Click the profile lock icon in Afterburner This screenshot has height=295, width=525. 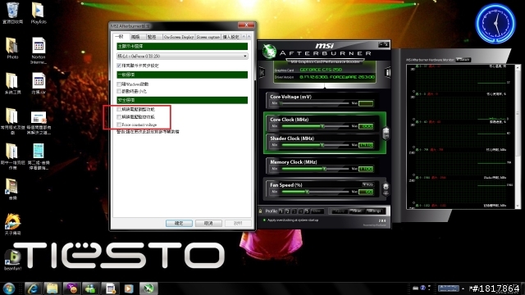click(x=261, y=211)
